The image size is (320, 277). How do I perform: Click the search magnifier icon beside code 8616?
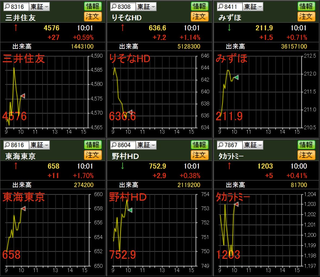[7, 145]
